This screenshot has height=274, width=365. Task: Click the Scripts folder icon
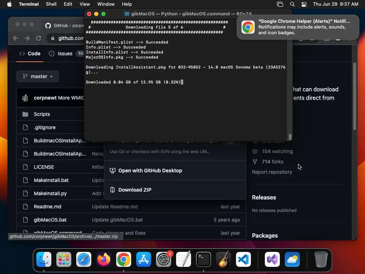(x=25, y=114)
